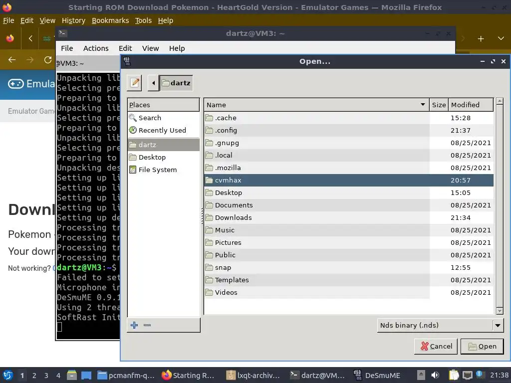This screenshot has width=511, height=383.
Task: Open Firefox Bookmarks menu
Action: point(110,20)
